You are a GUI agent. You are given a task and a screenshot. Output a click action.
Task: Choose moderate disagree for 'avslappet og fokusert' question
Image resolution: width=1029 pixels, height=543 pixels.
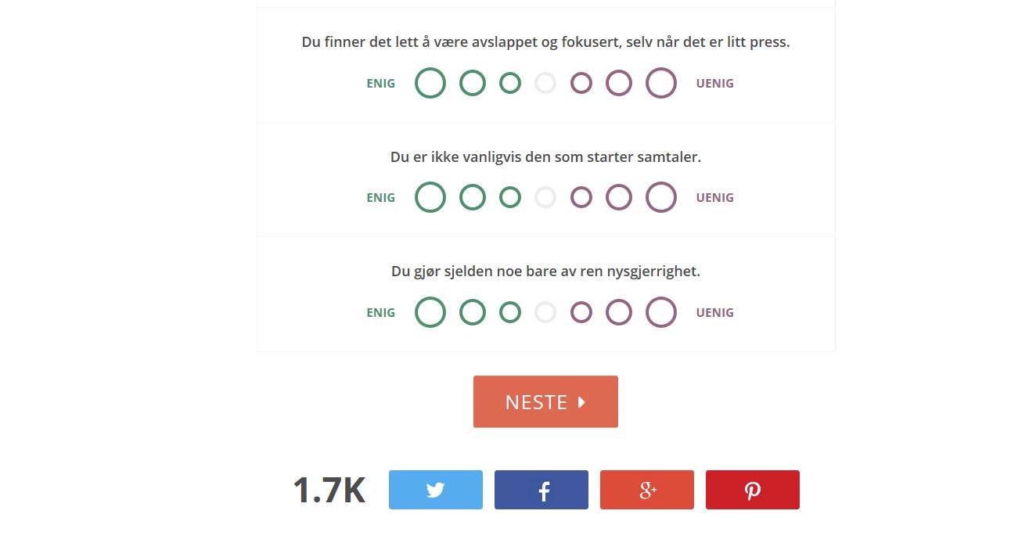tap(619, 83)
